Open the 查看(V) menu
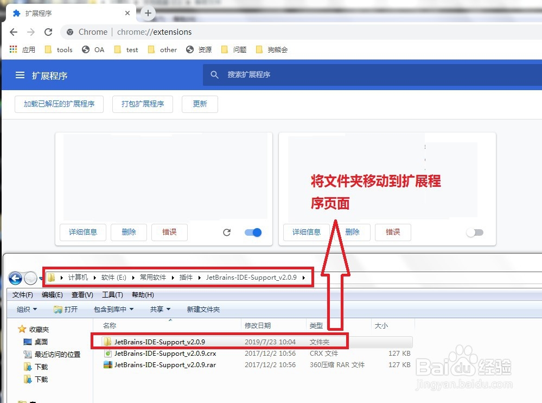Image resolution: width=542 pixels, height=403 pixels. 82,295
